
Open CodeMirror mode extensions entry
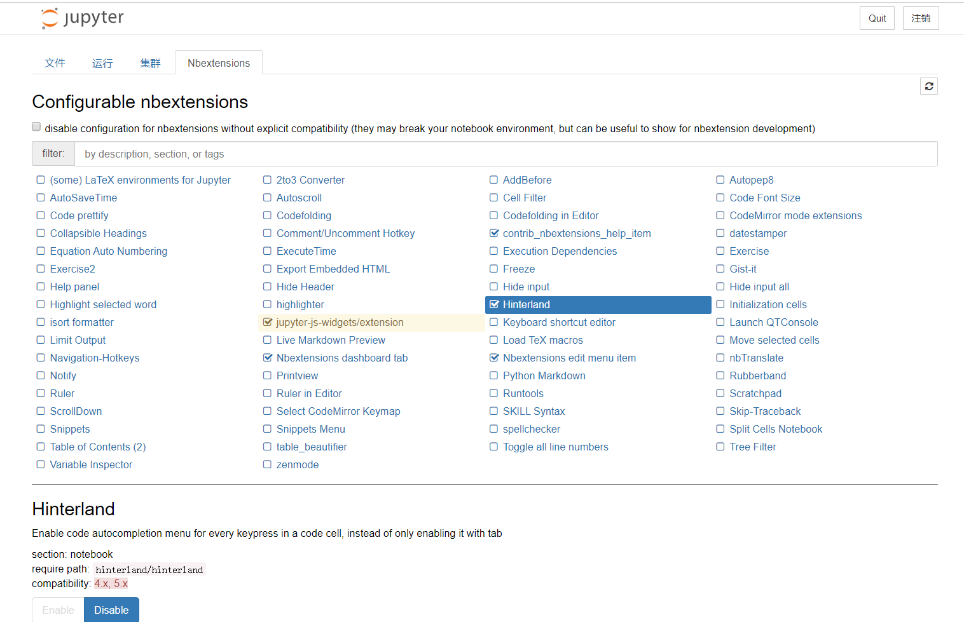tap(795, 216)
